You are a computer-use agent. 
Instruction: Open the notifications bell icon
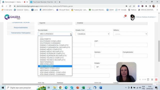[124, 17]
